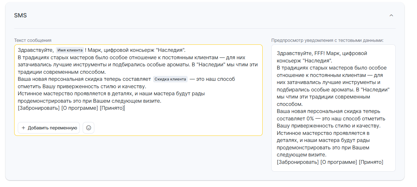Open the emoji picker smiley icon

tap(89, 128)
